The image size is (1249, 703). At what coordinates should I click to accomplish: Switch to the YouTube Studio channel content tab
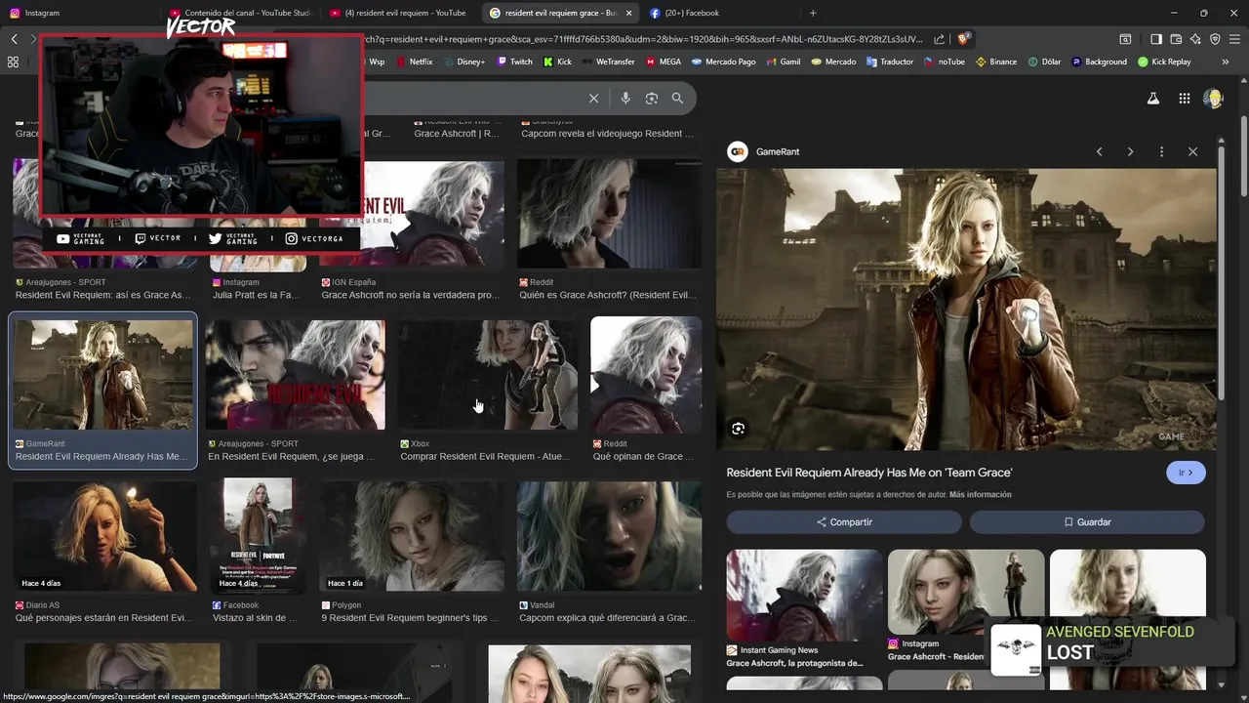[x=241, y=13]
